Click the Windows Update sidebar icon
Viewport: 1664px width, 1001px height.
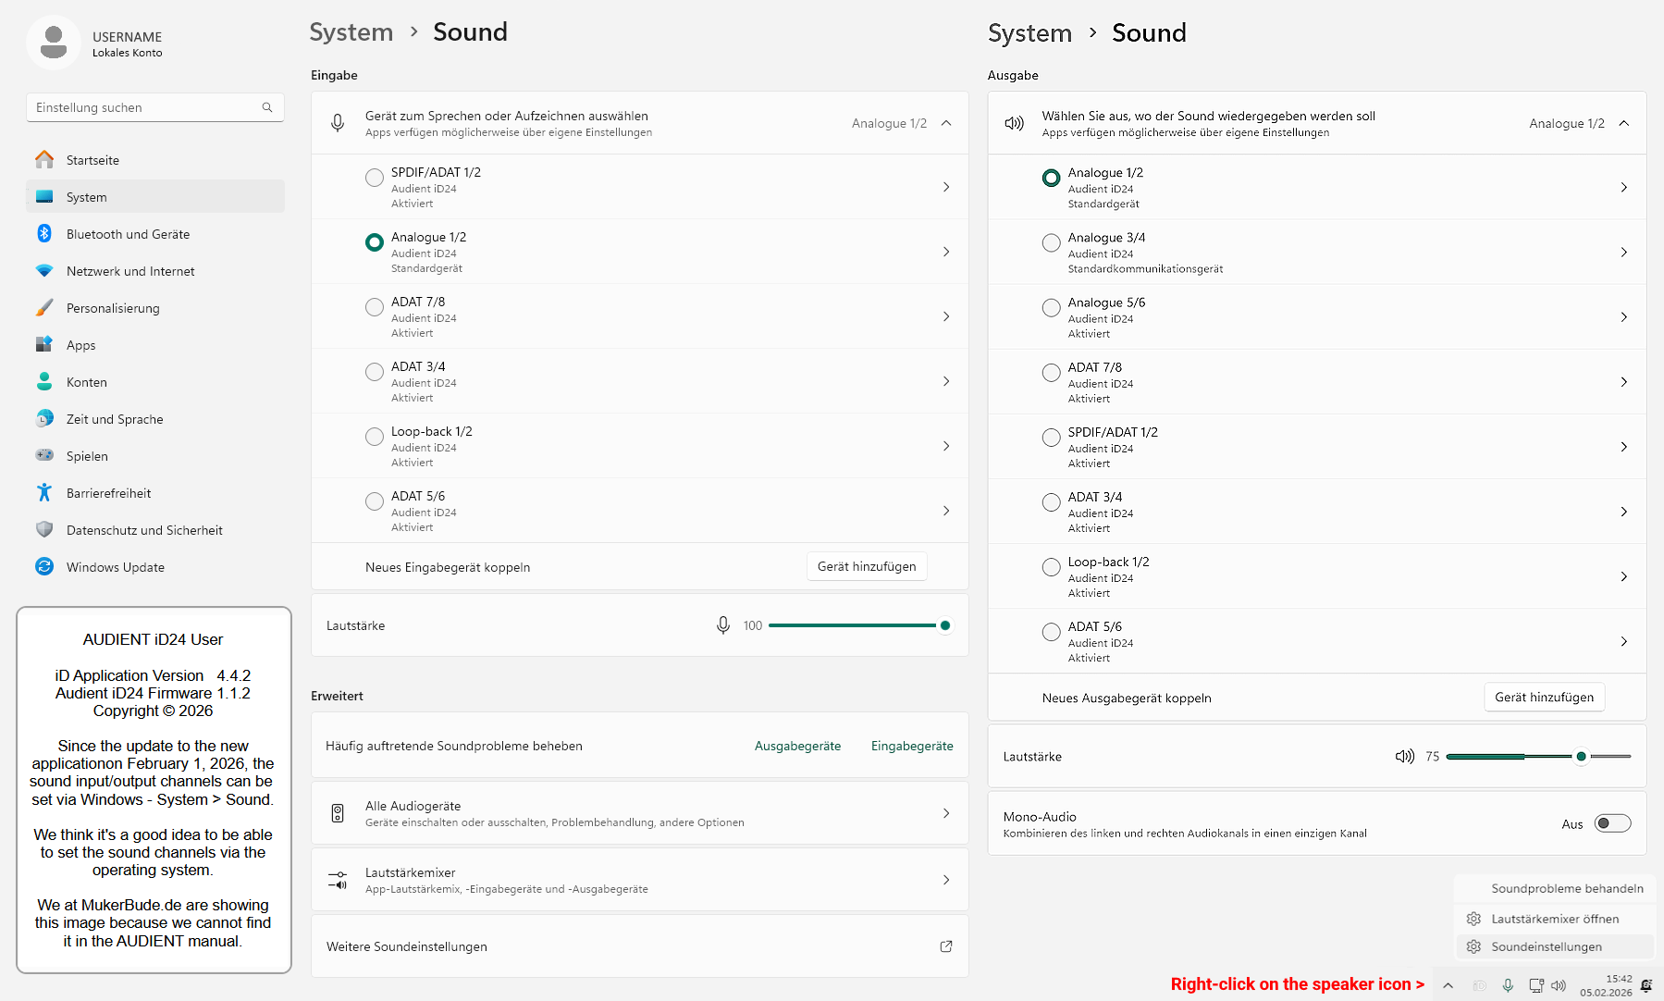click(44, 567)
